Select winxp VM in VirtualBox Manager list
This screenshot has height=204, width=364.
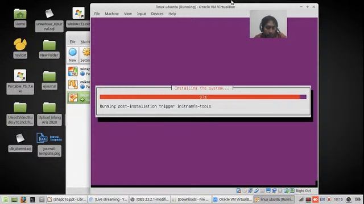tap(78, 71)
